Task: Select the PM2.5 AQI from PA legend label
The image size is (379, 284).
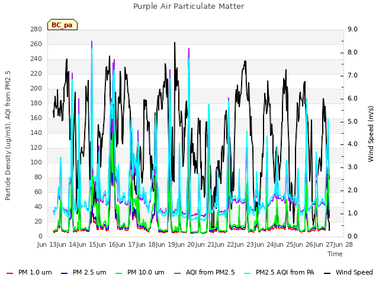Action: [285, 272]
